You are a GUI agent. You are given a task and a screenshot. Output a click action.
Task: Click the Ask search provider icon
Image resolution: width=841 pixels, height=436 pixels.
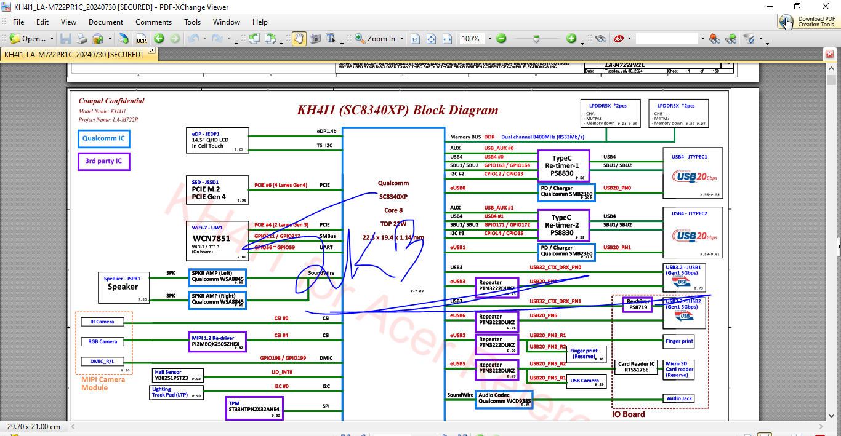[618, 38]
